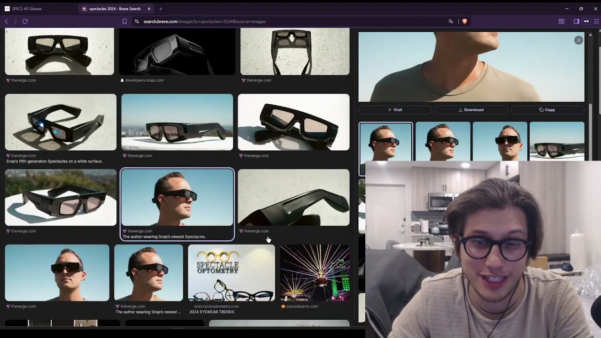Click caption "The author wearing Snap's newest Spectacles."
Viewport: 601px width, 338px height.
click(x=164, y=237)
